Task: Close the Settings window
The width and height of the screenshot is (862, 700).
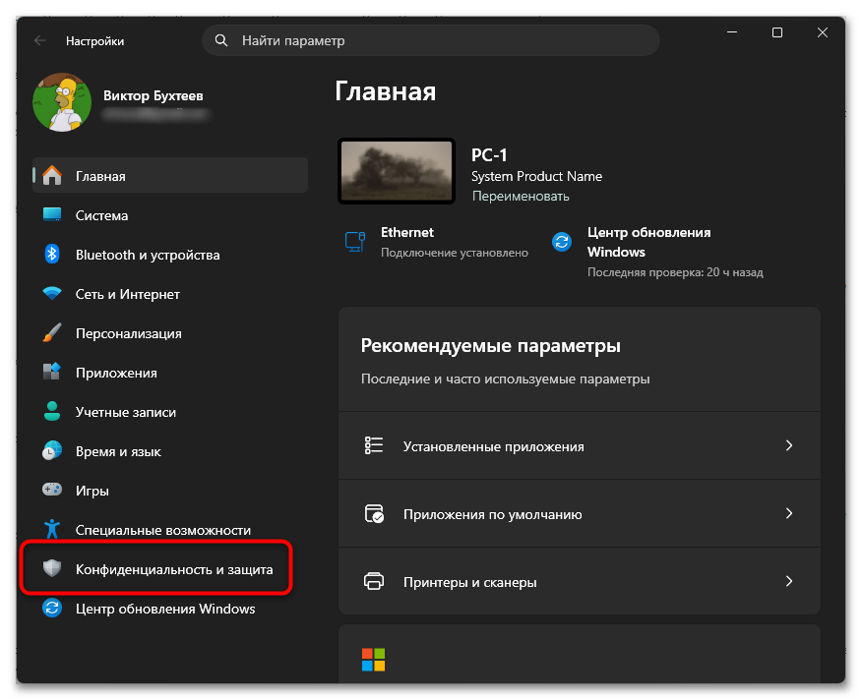Action: point(823,33)
